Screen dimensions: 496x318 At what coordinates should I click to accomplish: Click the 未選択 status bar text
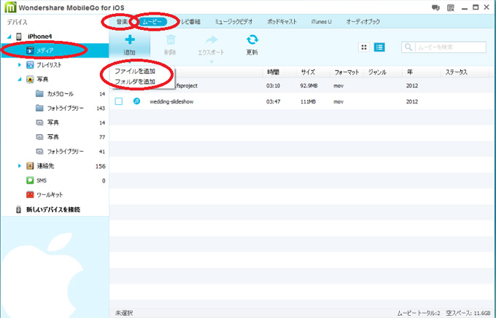click(x=124, y=313)
